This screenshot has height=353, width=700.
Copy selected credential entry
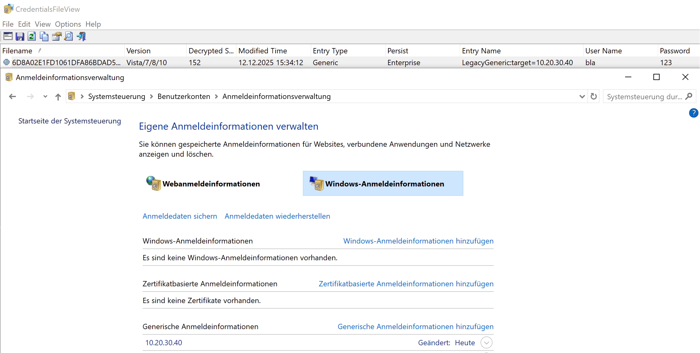coord(44,36)
